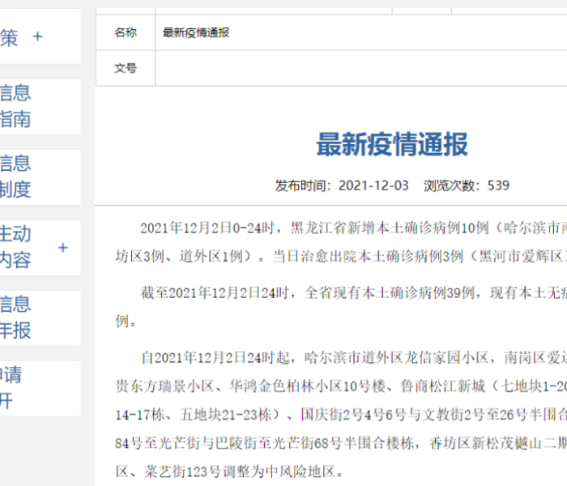Click 最新疫情通报 value in the 名称 row
567x486 pixels.
tap(197, 33)
